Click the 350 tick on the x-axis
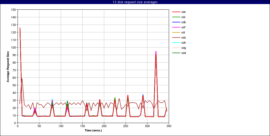The height and width of the screenshot is (136, 270). 169,126
